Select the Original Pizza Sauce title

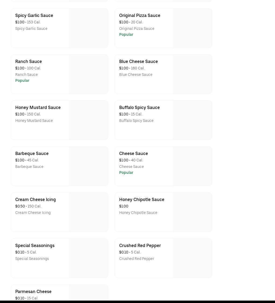pyautogui.click(x=140, y=16)
